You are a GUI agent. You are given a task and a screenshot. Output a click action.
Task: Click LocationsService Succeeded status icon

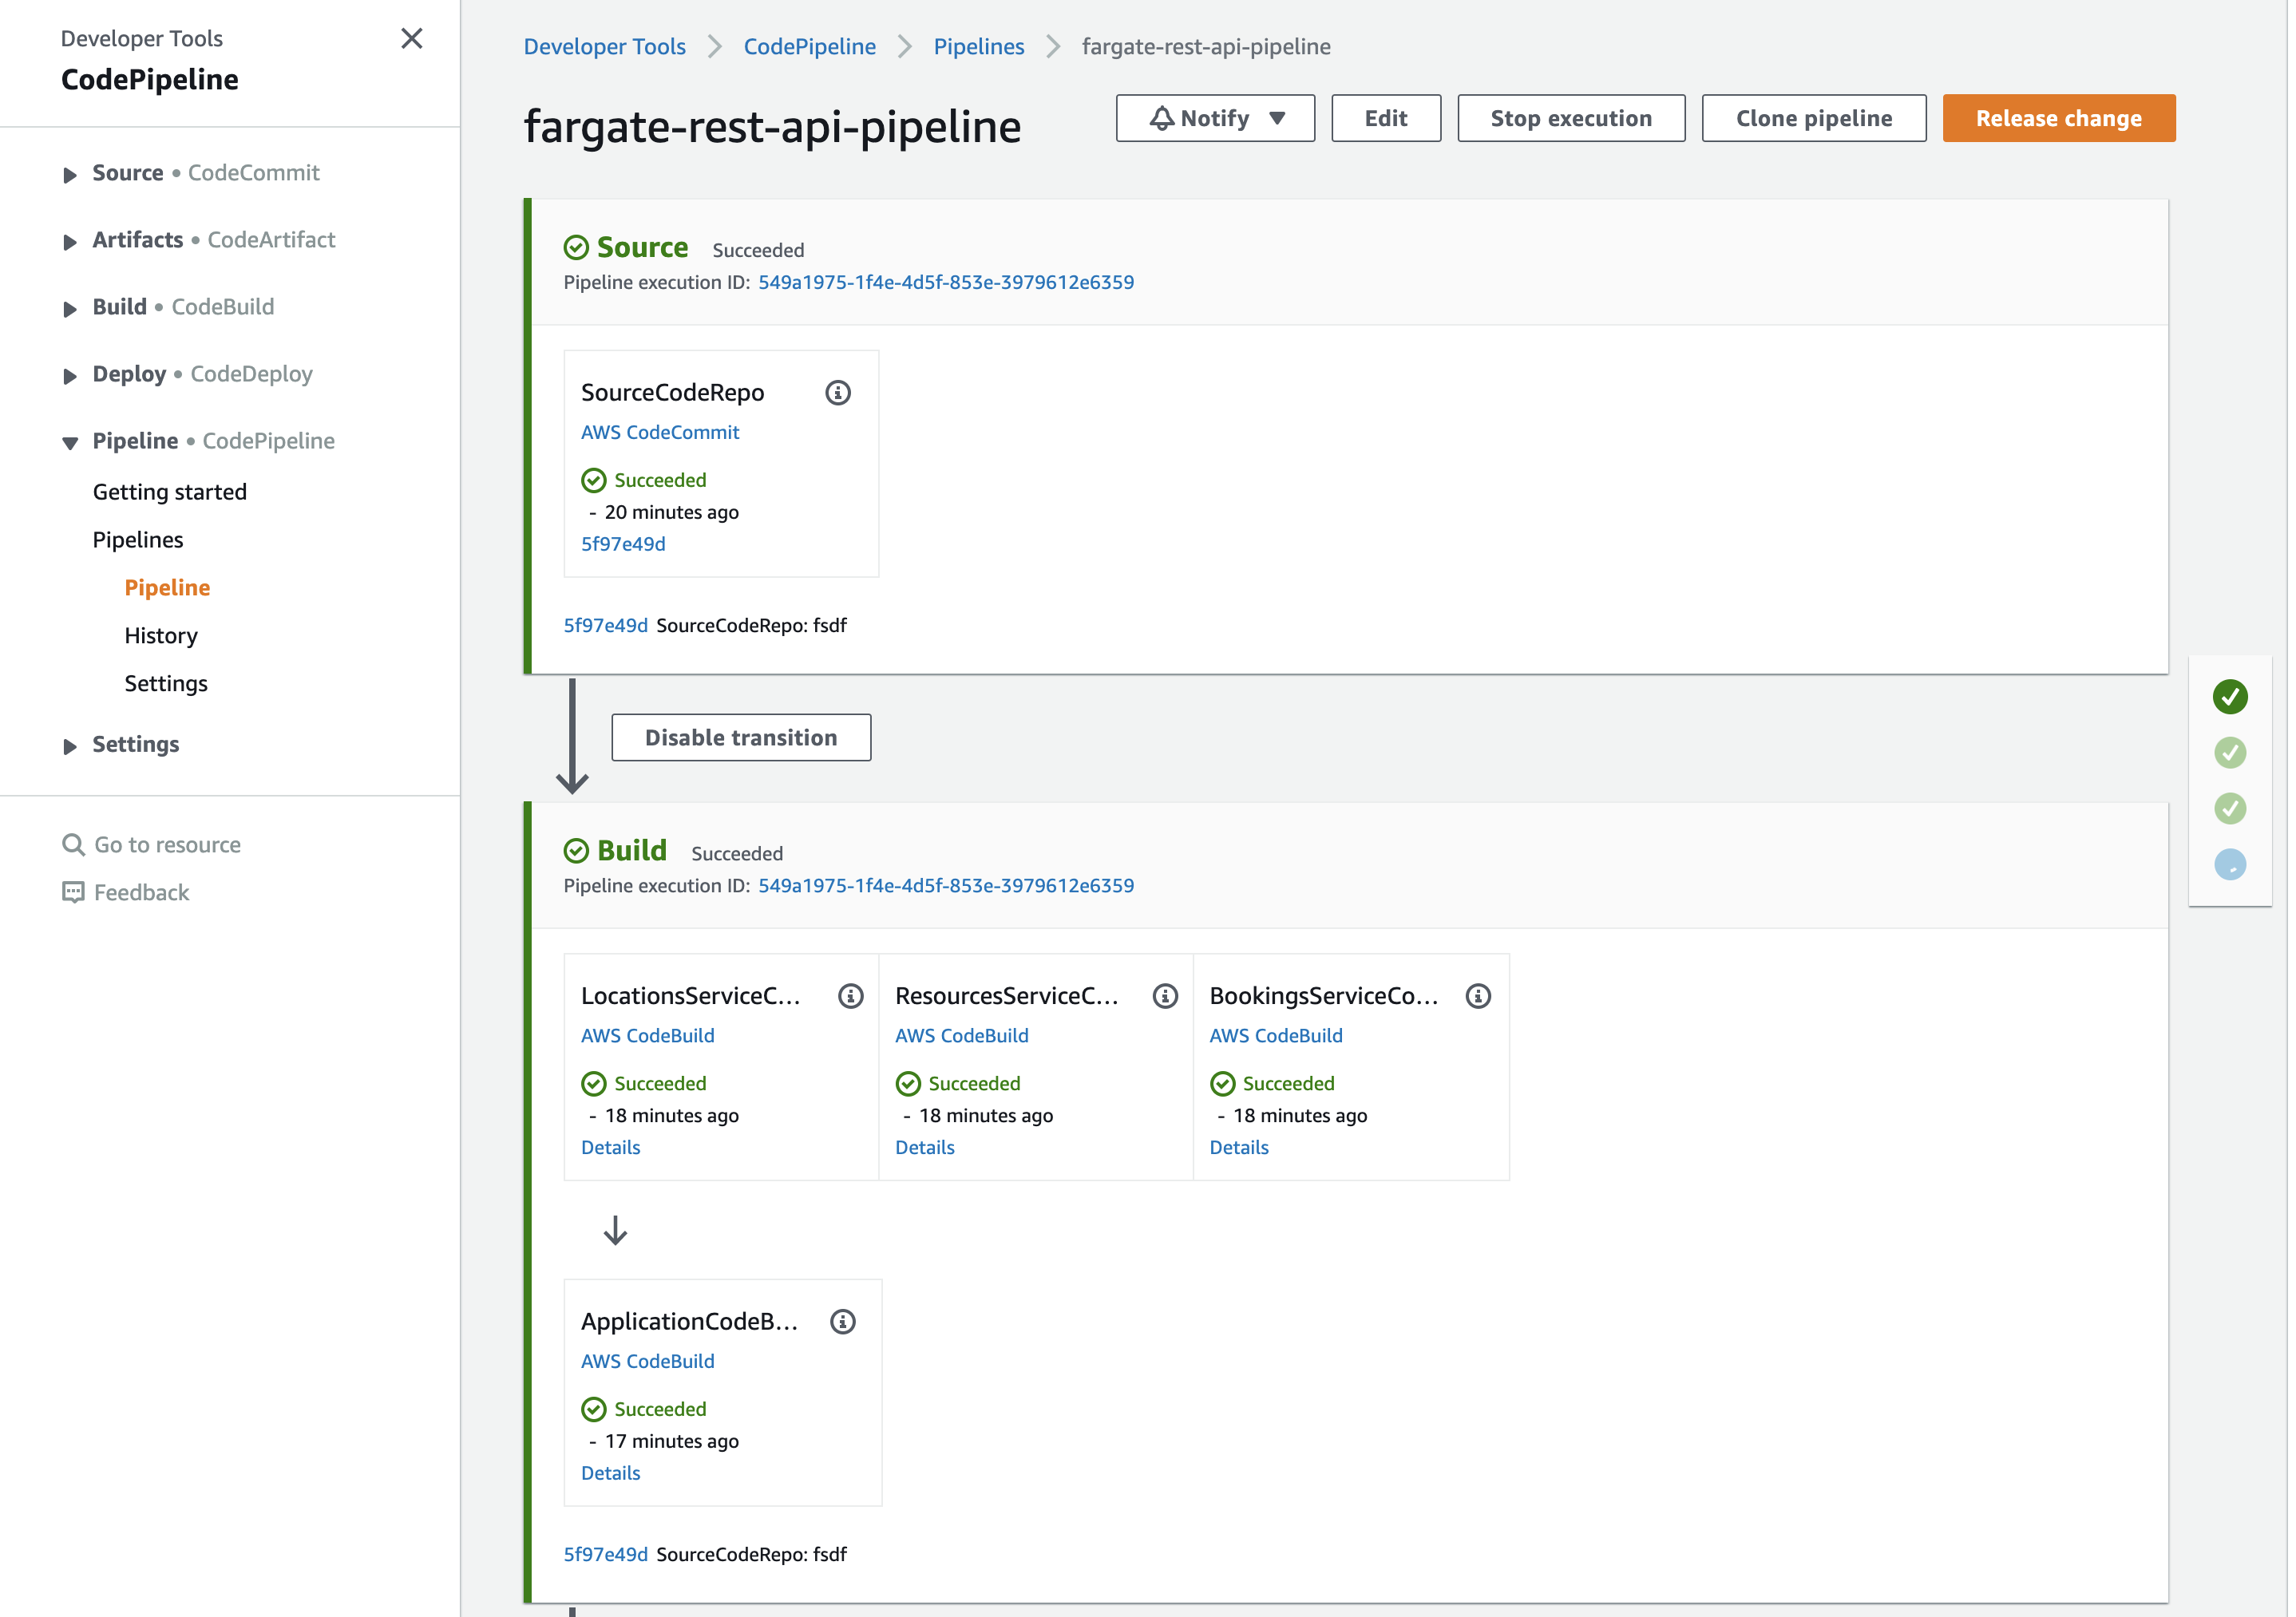593,1083
